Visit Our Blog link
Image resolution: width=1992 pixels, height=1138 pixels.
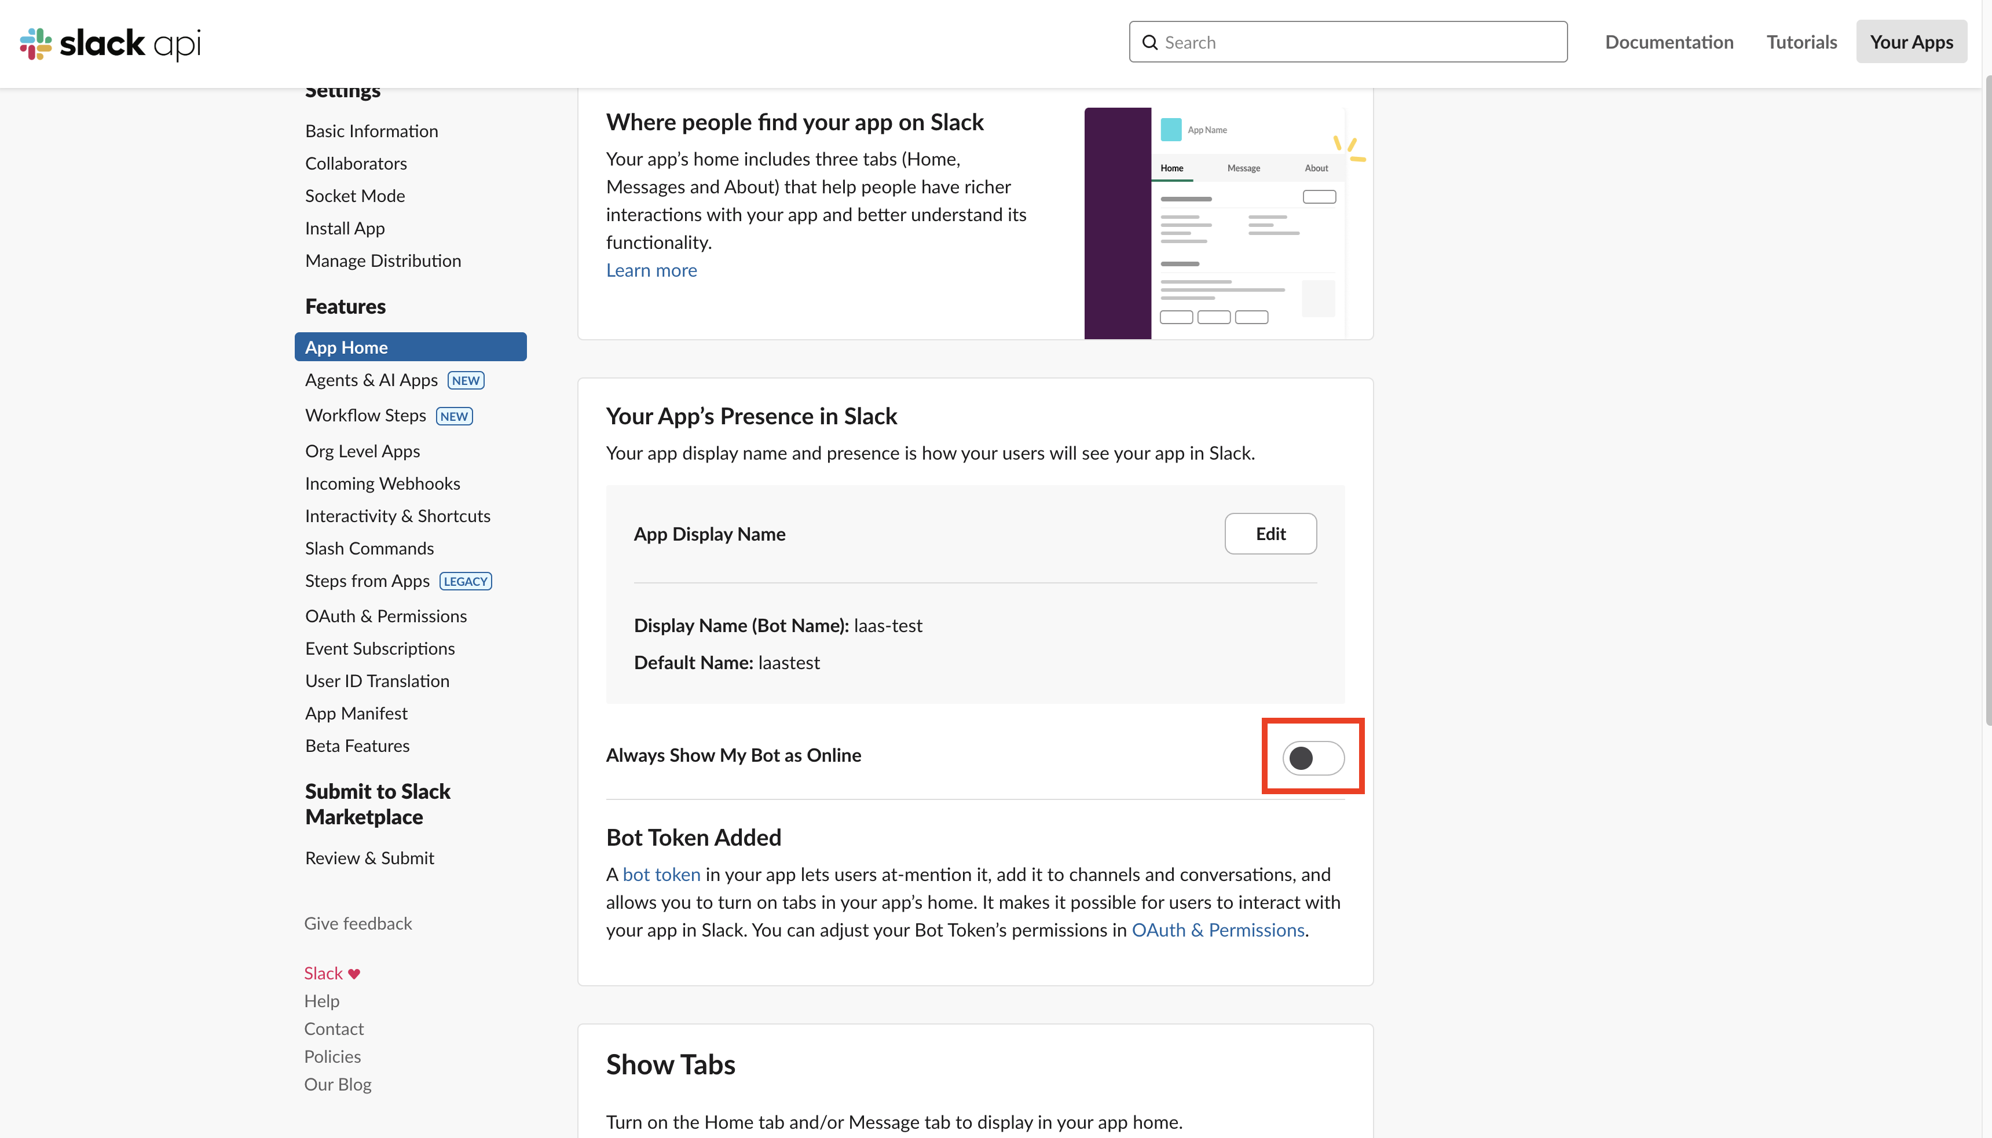click(x=338, y=1085)
